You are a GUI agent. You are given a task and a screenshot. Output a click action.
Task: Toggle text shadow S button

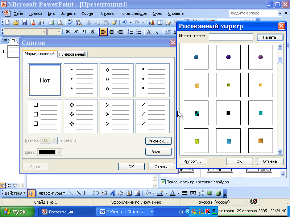pos(93,32)
